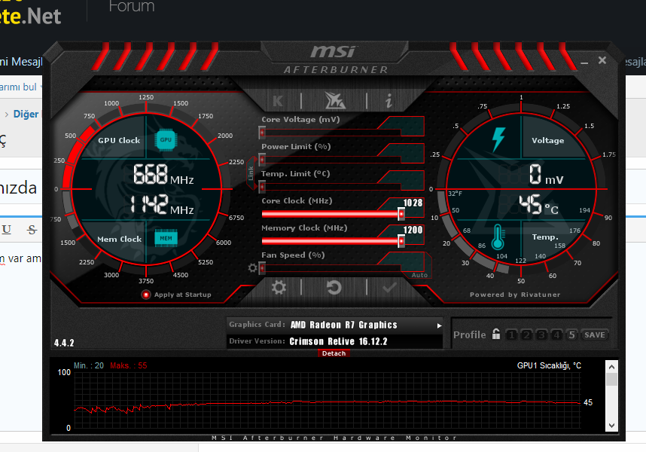Open fan speed settings gear icon
This screenshot has width=646, height=452.
point(252,268)
